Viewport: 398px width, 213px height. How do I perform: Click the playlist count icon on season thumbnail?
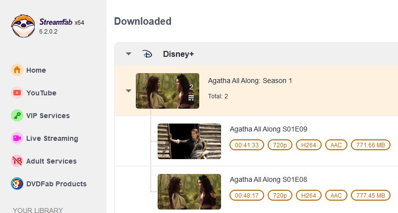point(191,98)
